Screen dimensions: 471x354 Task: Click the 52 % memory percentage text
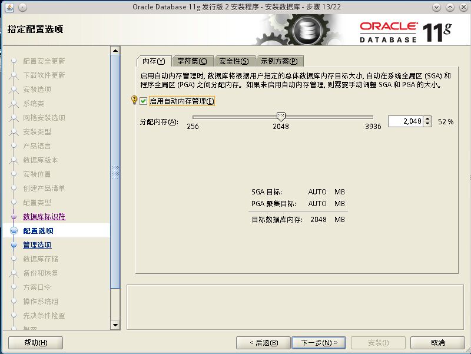pyautogui.click(x=446, y=122)
